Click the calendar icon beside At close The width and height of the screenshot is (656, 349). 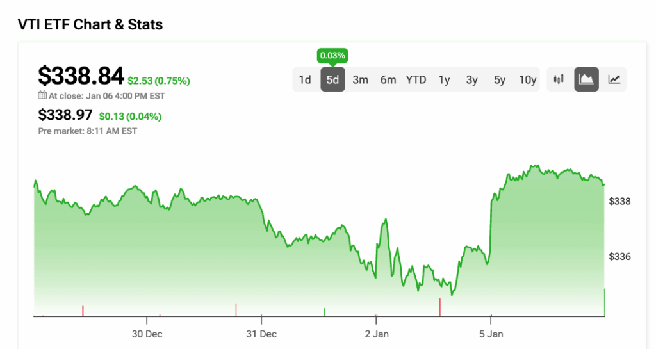[42, 95]
